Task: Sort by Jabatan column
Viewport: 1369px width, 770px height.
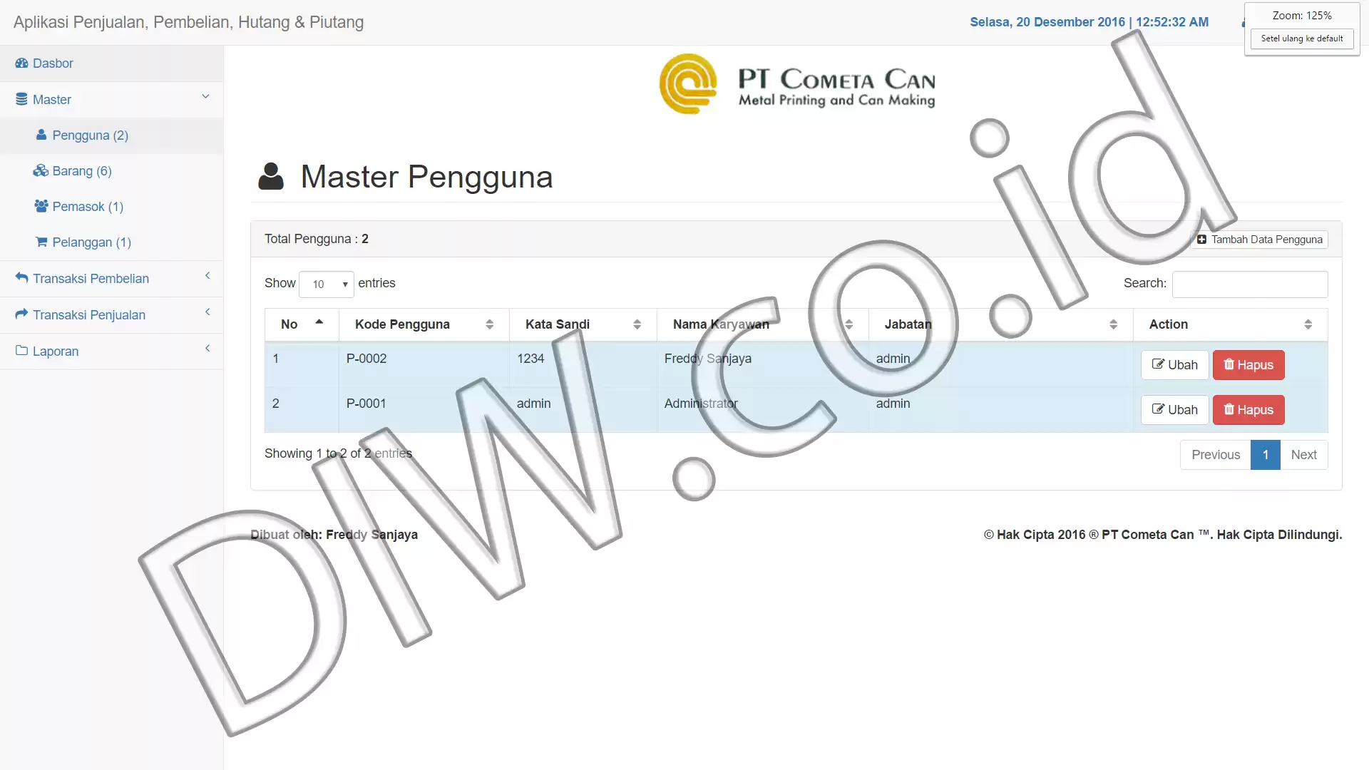Action: tap(1113, 324)
